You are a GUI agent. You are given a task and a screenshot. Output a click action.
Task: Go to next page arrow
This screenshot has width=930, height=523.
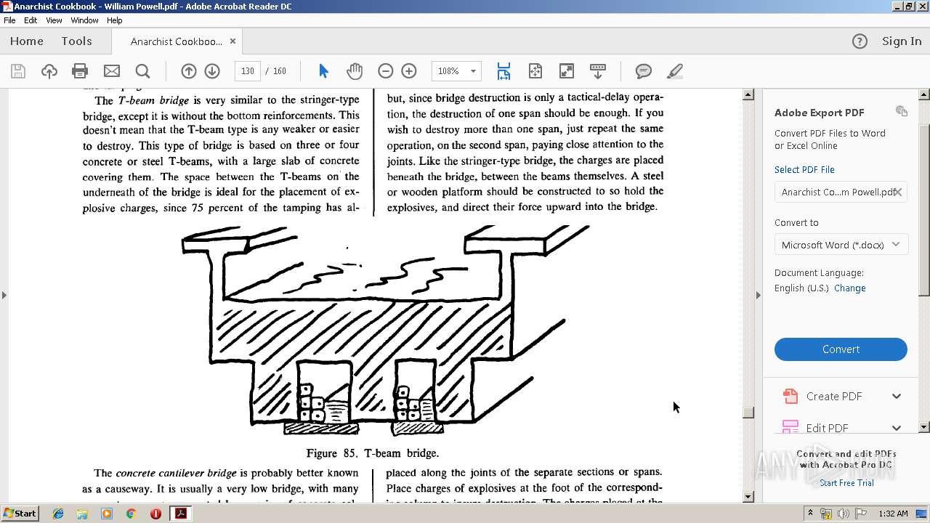point(212,71)
